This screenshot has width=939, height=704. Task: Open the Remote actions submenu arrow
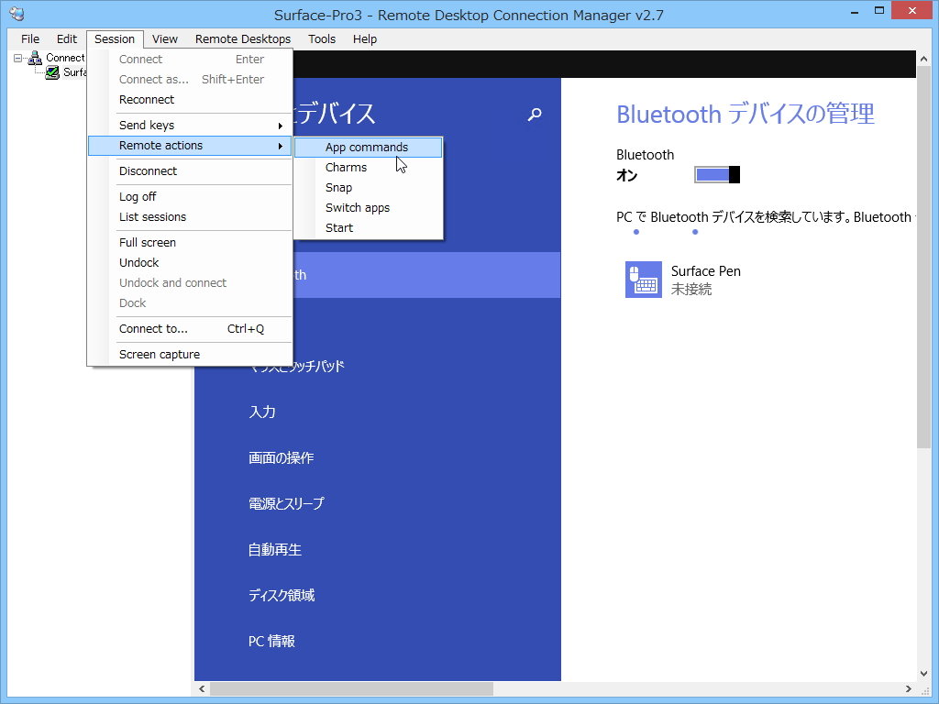[x=282, y=145]
